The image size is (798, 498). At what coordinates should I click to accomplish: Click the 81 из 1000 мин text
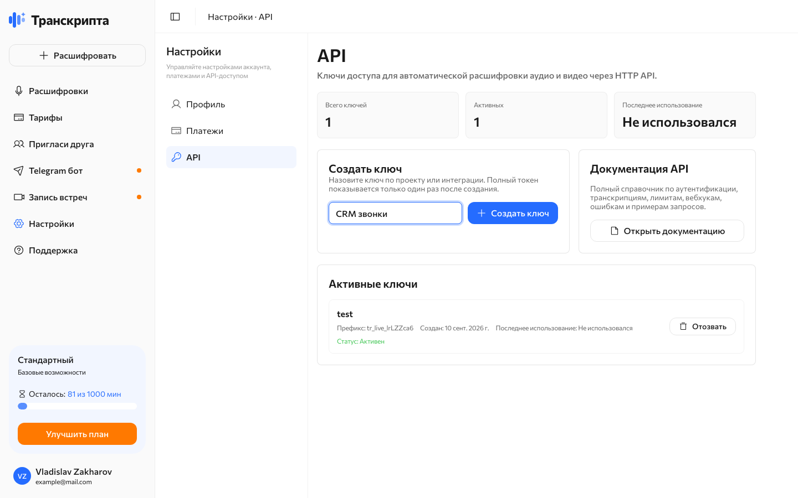pos(94,394)
